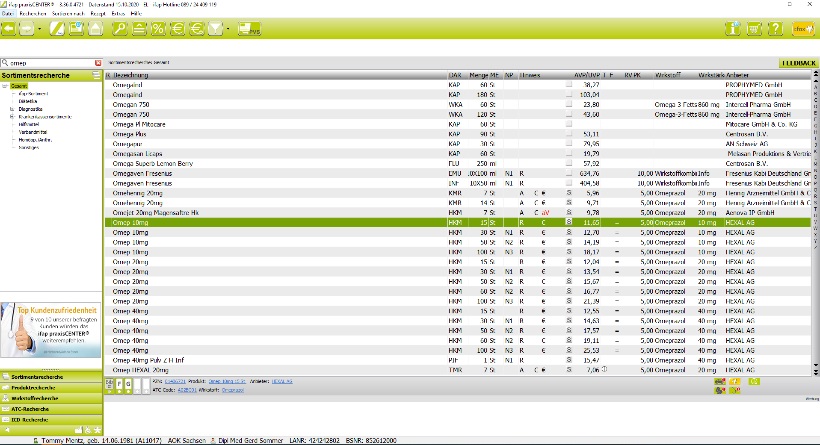The width and height of the screenshot is (820, 445).
Task: Jump to letter M in alphabet index
Action: [815, 164]
